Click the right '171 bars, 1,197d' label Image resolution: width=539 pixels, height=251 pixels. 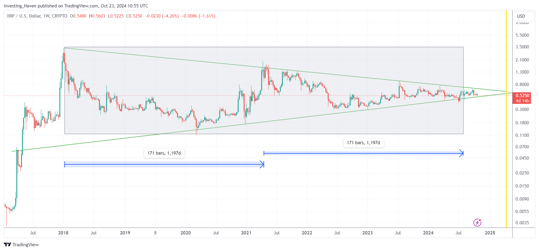(x=363, y=143)
